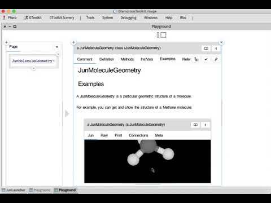Select the Jun tab in embedded inspector
The width and height of the screenshot is (271, 203).
(x=91, y=135)
